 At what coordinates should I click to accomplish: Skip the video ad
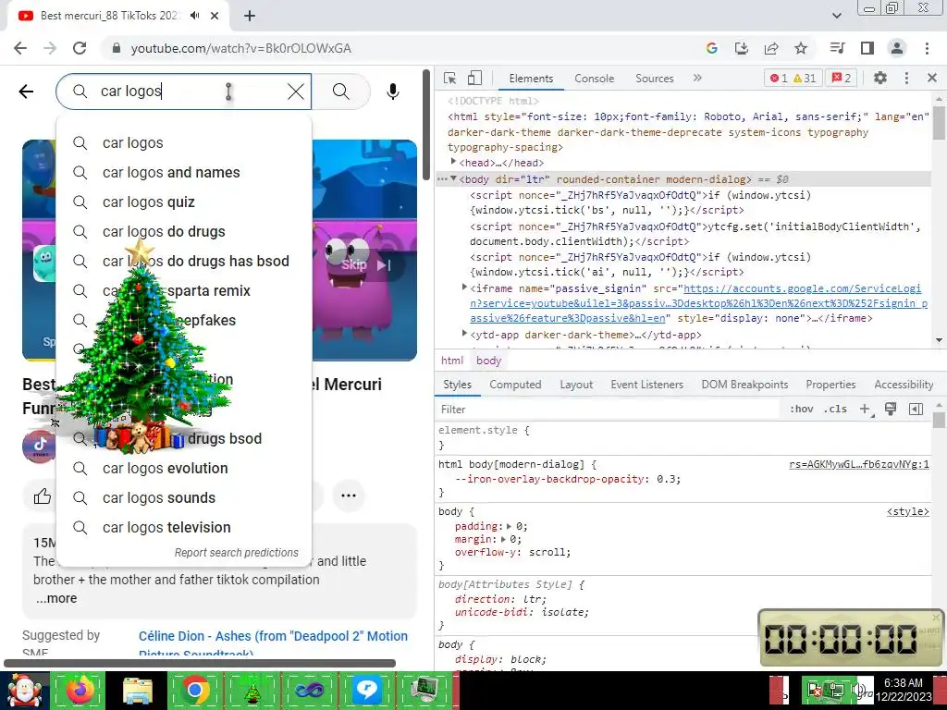(366, 264)
